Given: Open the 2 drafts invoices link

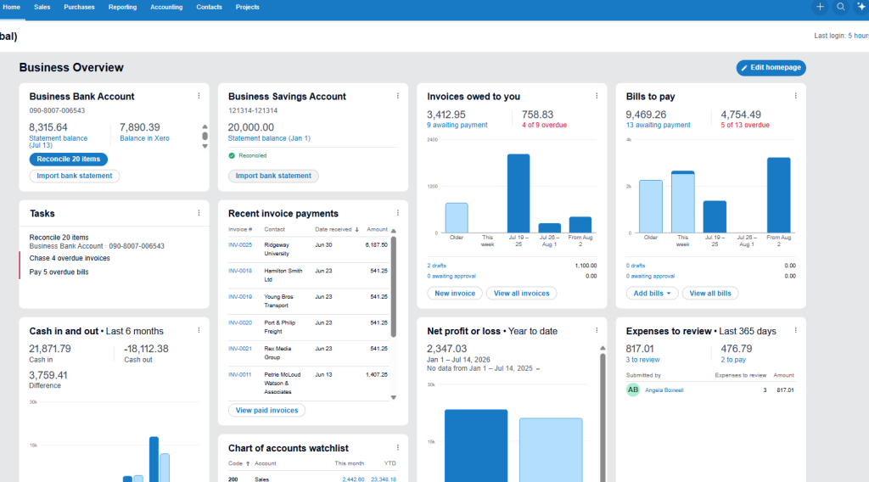Looking at the screenshot, I should [437, 266].
